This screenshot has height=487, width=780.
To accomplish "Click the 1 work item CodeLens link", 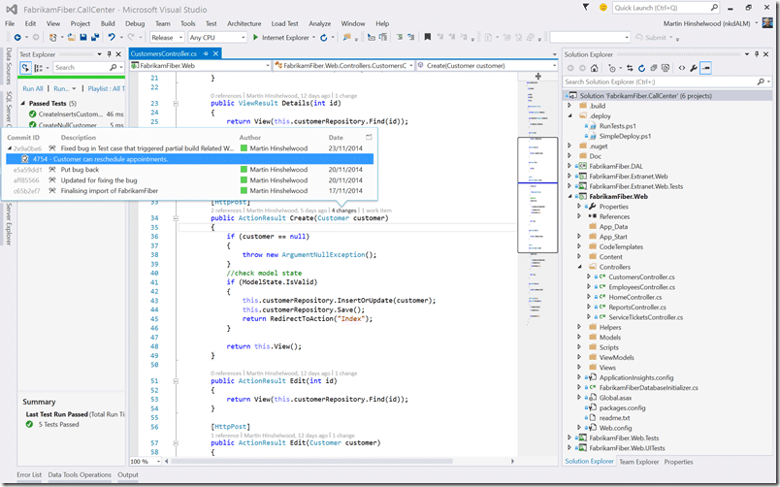I will point(376,211).
